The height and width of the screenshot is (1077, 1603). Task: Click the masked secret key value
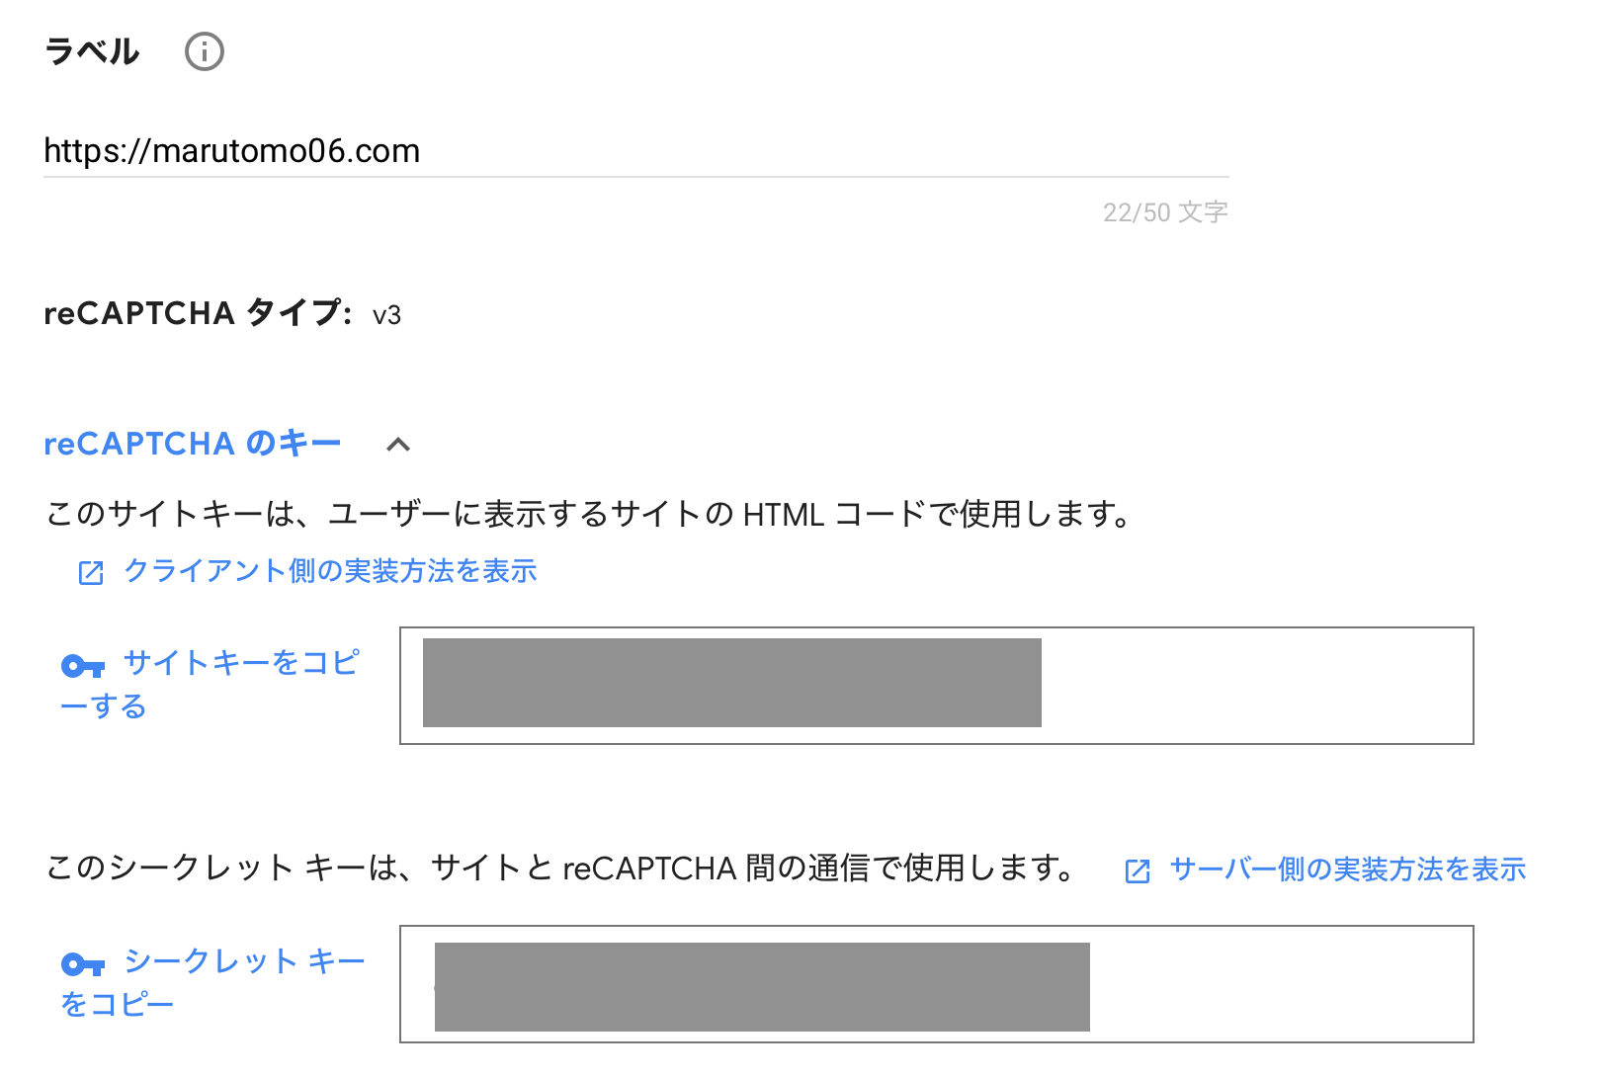(x=762, y=987)
